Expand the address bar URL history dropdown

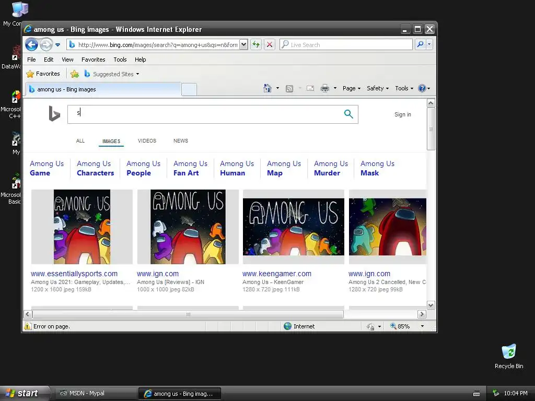tap(243, 45)
